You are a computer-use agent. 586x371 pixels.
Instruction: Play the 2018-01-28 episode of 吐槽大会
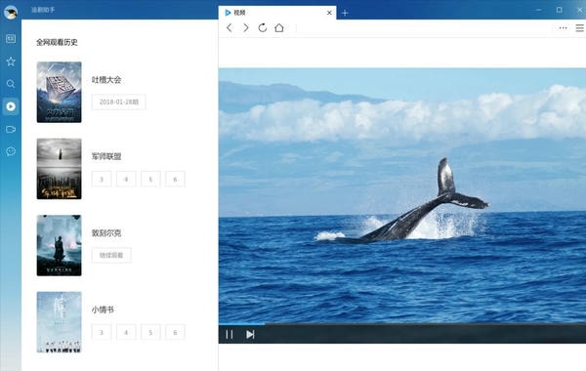pyautogui.click(x=118, y=102)
